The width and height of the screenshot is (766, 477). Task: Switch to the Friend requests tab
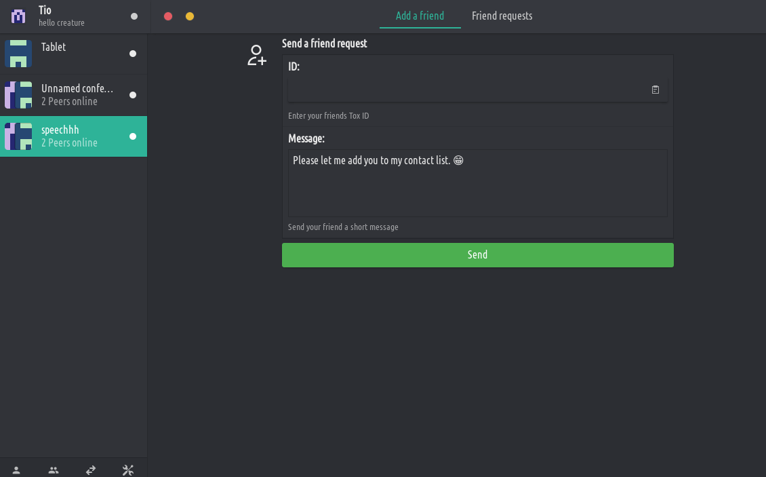pos(502,16)
